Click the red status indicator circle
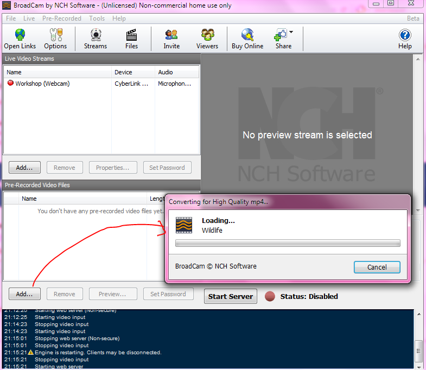 click(270, 296)
